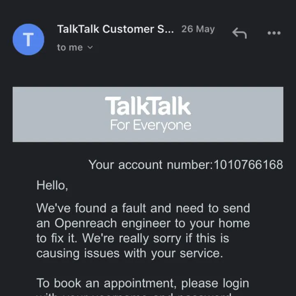Viewport: 296px width, 296px height.
Task: Tap the TalkTalk logo wordmark
Action: [148, 106]
